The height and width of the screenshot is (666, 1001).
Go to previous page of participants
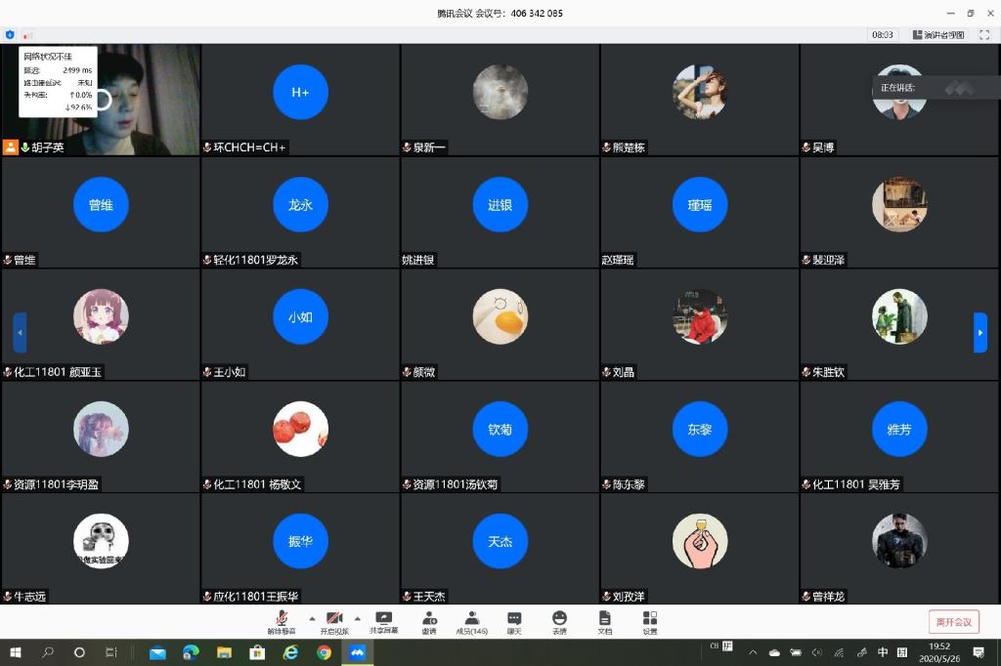tap(20, 332)
